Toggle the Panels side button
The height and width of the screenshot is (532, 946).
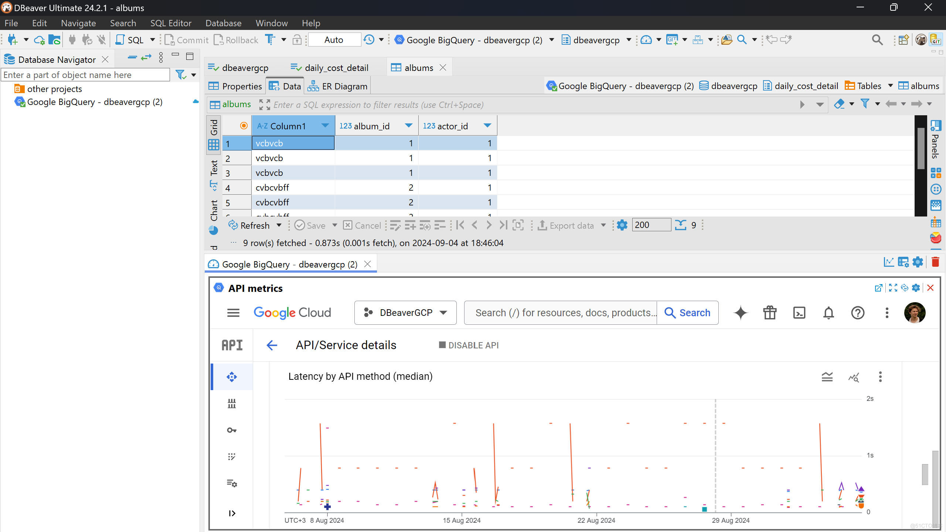coord(935,139)
